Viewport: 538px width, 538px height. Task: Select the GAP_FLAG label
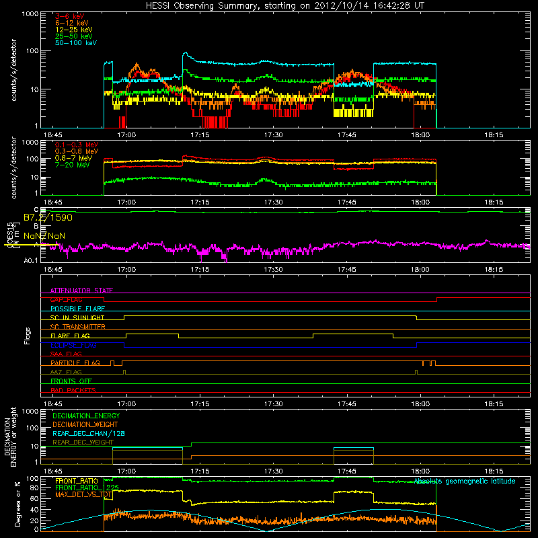[66, 299]
